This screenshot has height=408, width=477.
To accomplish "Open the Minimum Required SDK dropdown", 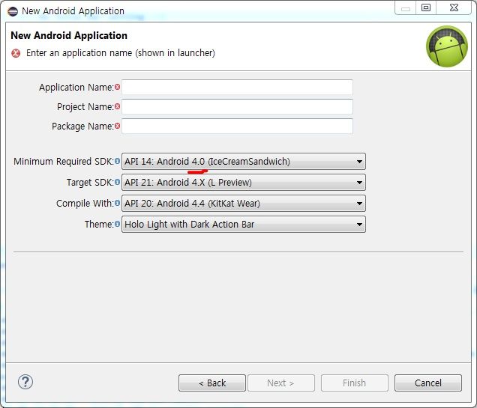I will pyautogui.click(x=244, y=161).
